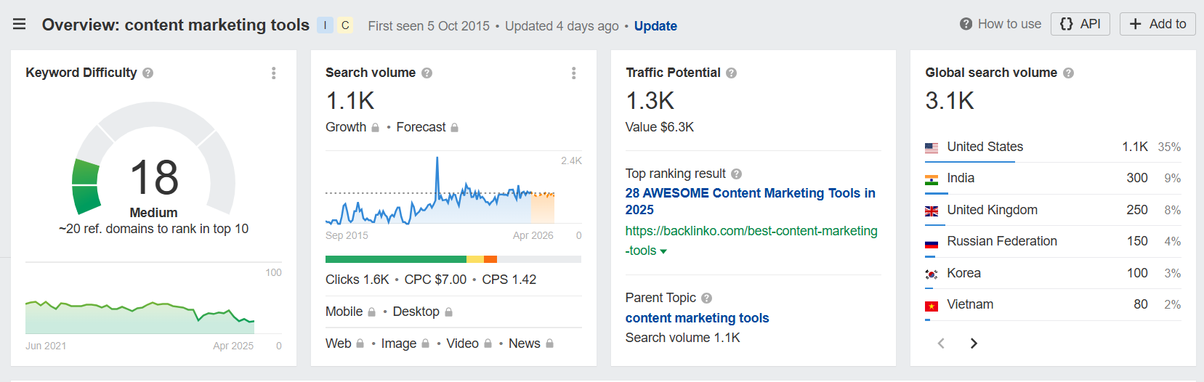
Task: Click the search volume trend chart
Action: [440, 190]
